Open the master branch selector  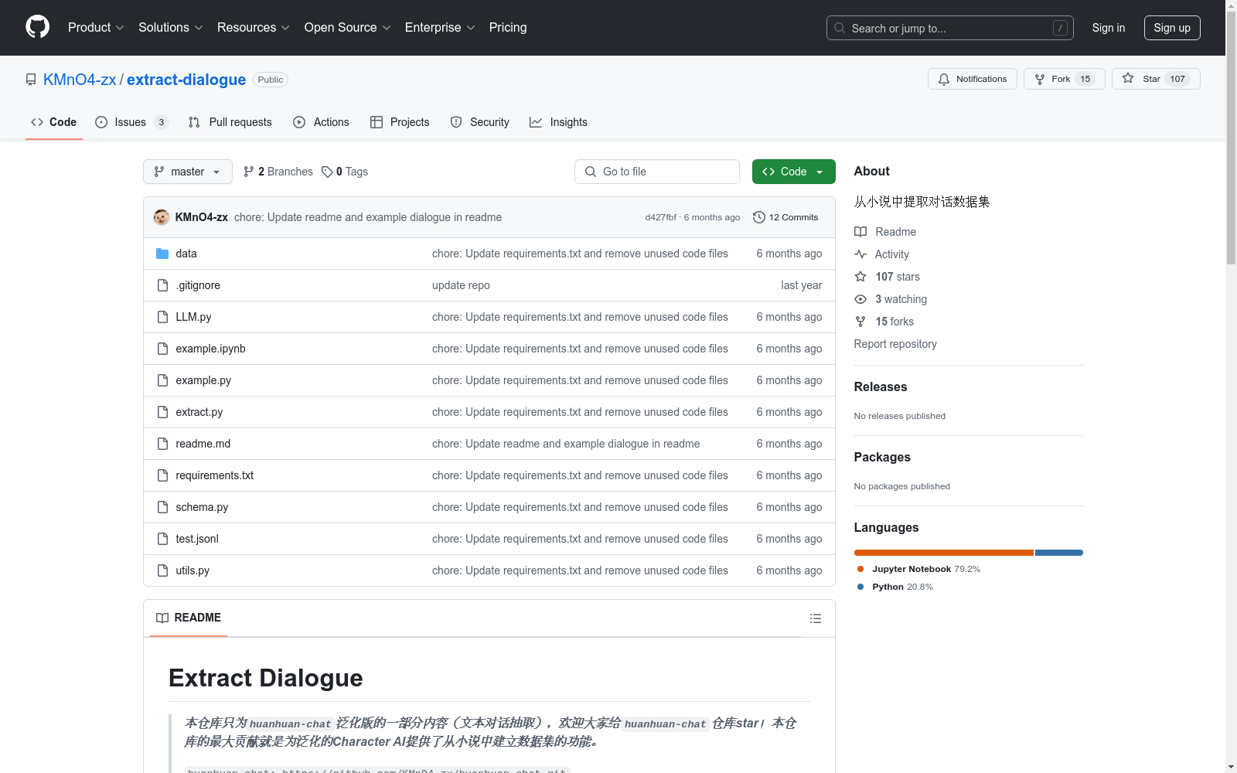[187, 172]
